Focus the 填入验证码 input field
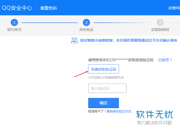 coord(107,88)
